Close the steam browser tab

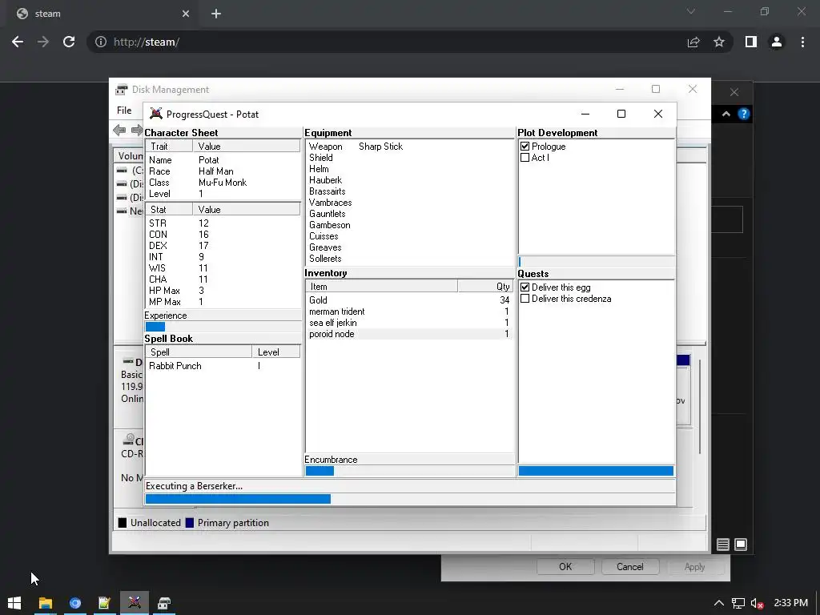[186, 14]
